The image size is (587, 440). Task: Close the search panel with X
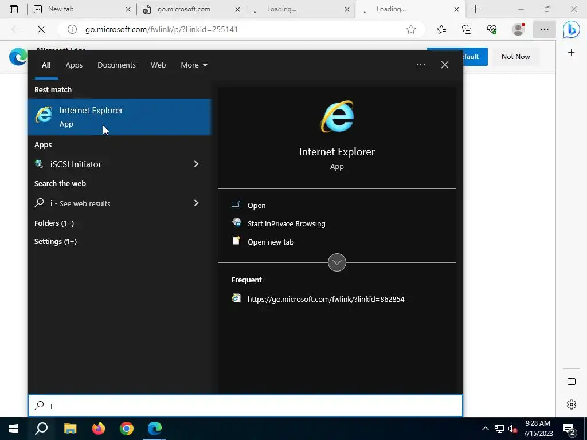445,65
